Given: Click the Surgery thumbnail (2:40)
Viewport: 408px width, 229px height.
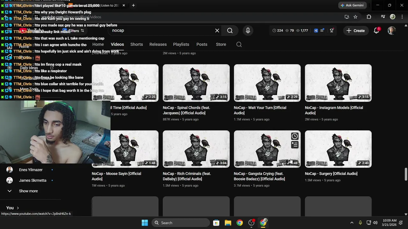Looking at the screenshot, I should (338, 149).
